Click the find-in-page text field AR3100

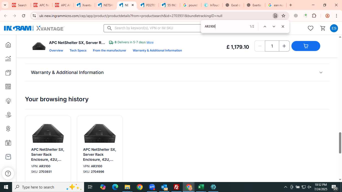pos(225,26)
